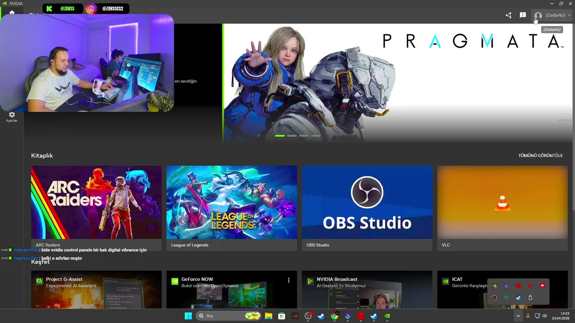Image resolution: width=575 pixels, height=323 pixels.
Task: Select the active green carousel indicator
Action: [280, 135]
